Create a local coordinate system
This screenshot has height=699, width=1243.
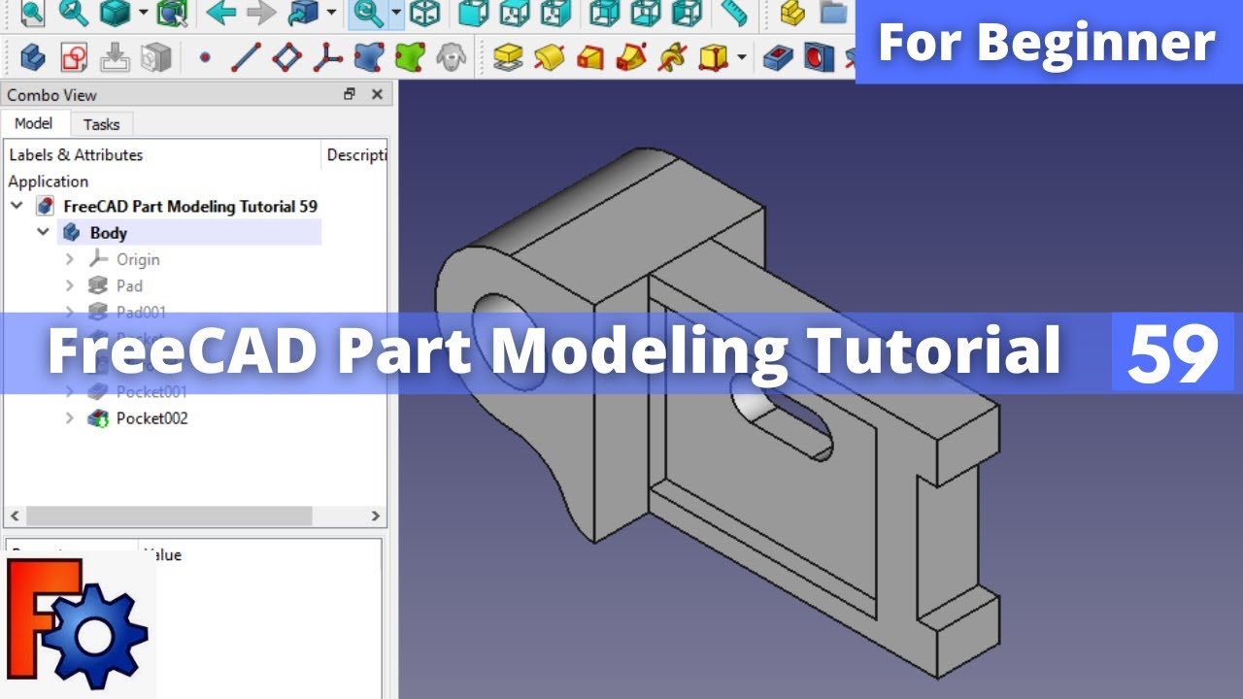click(327, 57)
